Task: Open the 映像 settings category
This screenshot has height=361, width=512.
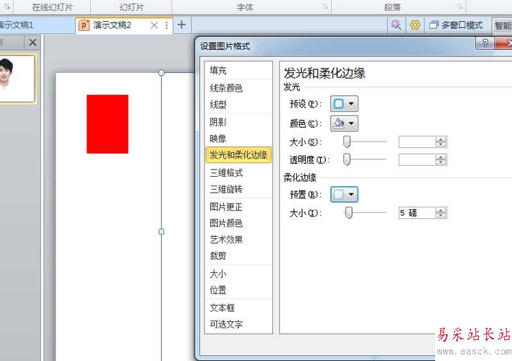Action: coord(238,138)
